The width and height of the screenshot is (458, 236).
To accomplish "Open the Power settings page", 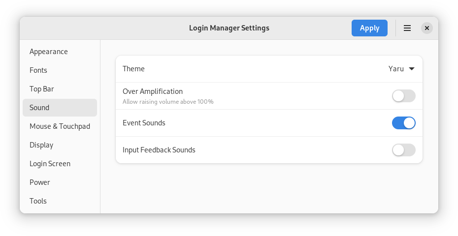I will click(x=40, y=182).
